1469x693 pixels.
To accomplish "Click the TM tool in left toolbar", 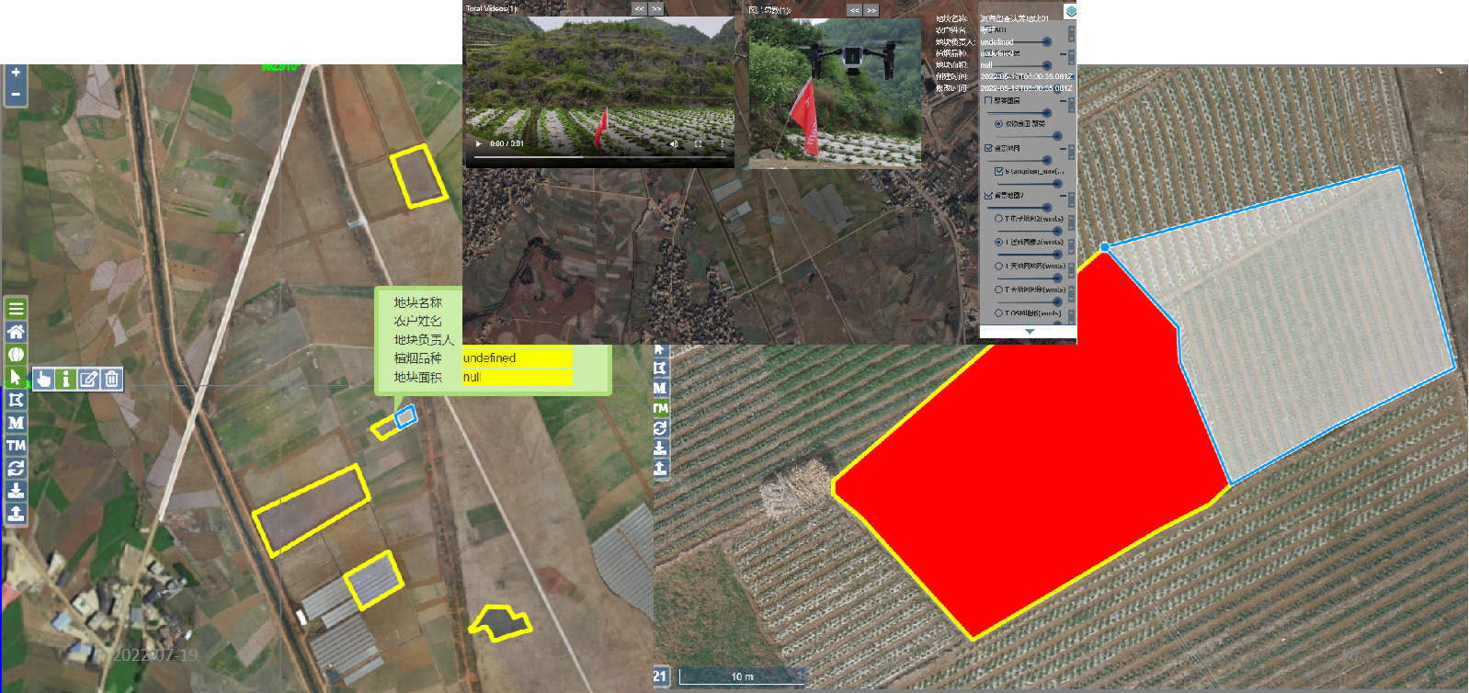I will click(16, 446).
